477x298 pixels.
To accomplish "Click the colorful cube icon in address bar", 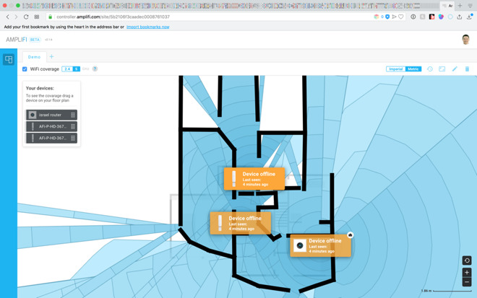I will pos(377,17).
